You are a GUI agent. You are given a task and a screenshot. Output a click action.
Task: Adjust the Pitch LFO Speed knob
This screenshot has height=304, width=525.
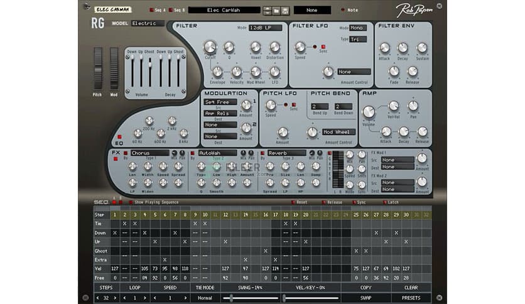[x=271, y=106]
